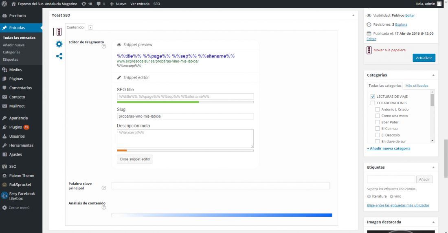
Task: Click Ver entrada in admin bar
Action: coord(140,4)
